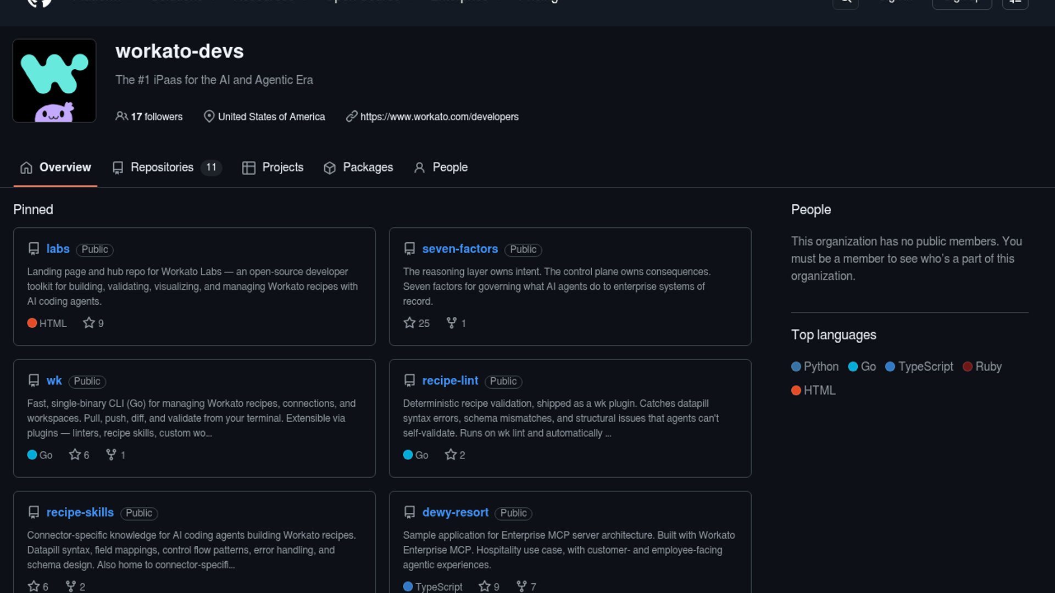Open the dewy-resort repository
Image resolution: width=1055 pixels, height=593 pixels.
[x=455, y=512]
